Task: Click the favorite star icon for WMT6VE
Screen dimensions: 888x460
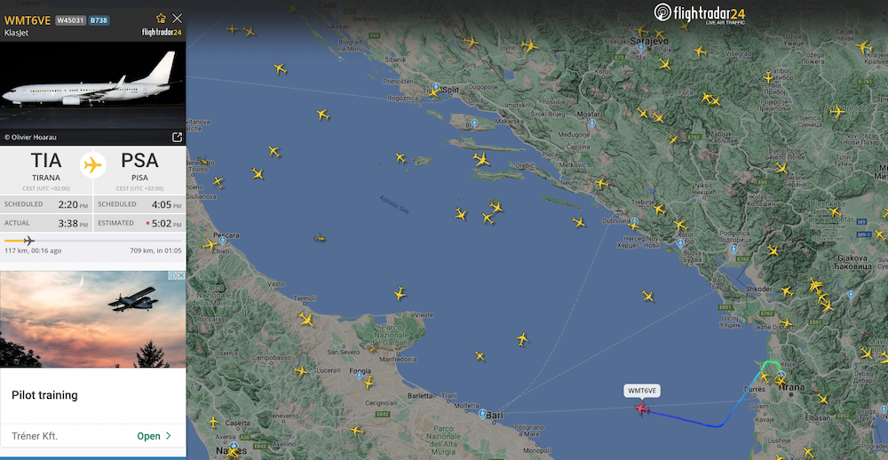Action: (162, 19)
